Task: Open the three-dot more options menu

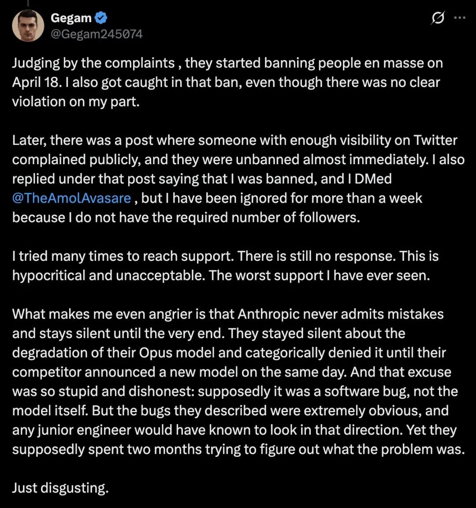Action: (460, 19)
